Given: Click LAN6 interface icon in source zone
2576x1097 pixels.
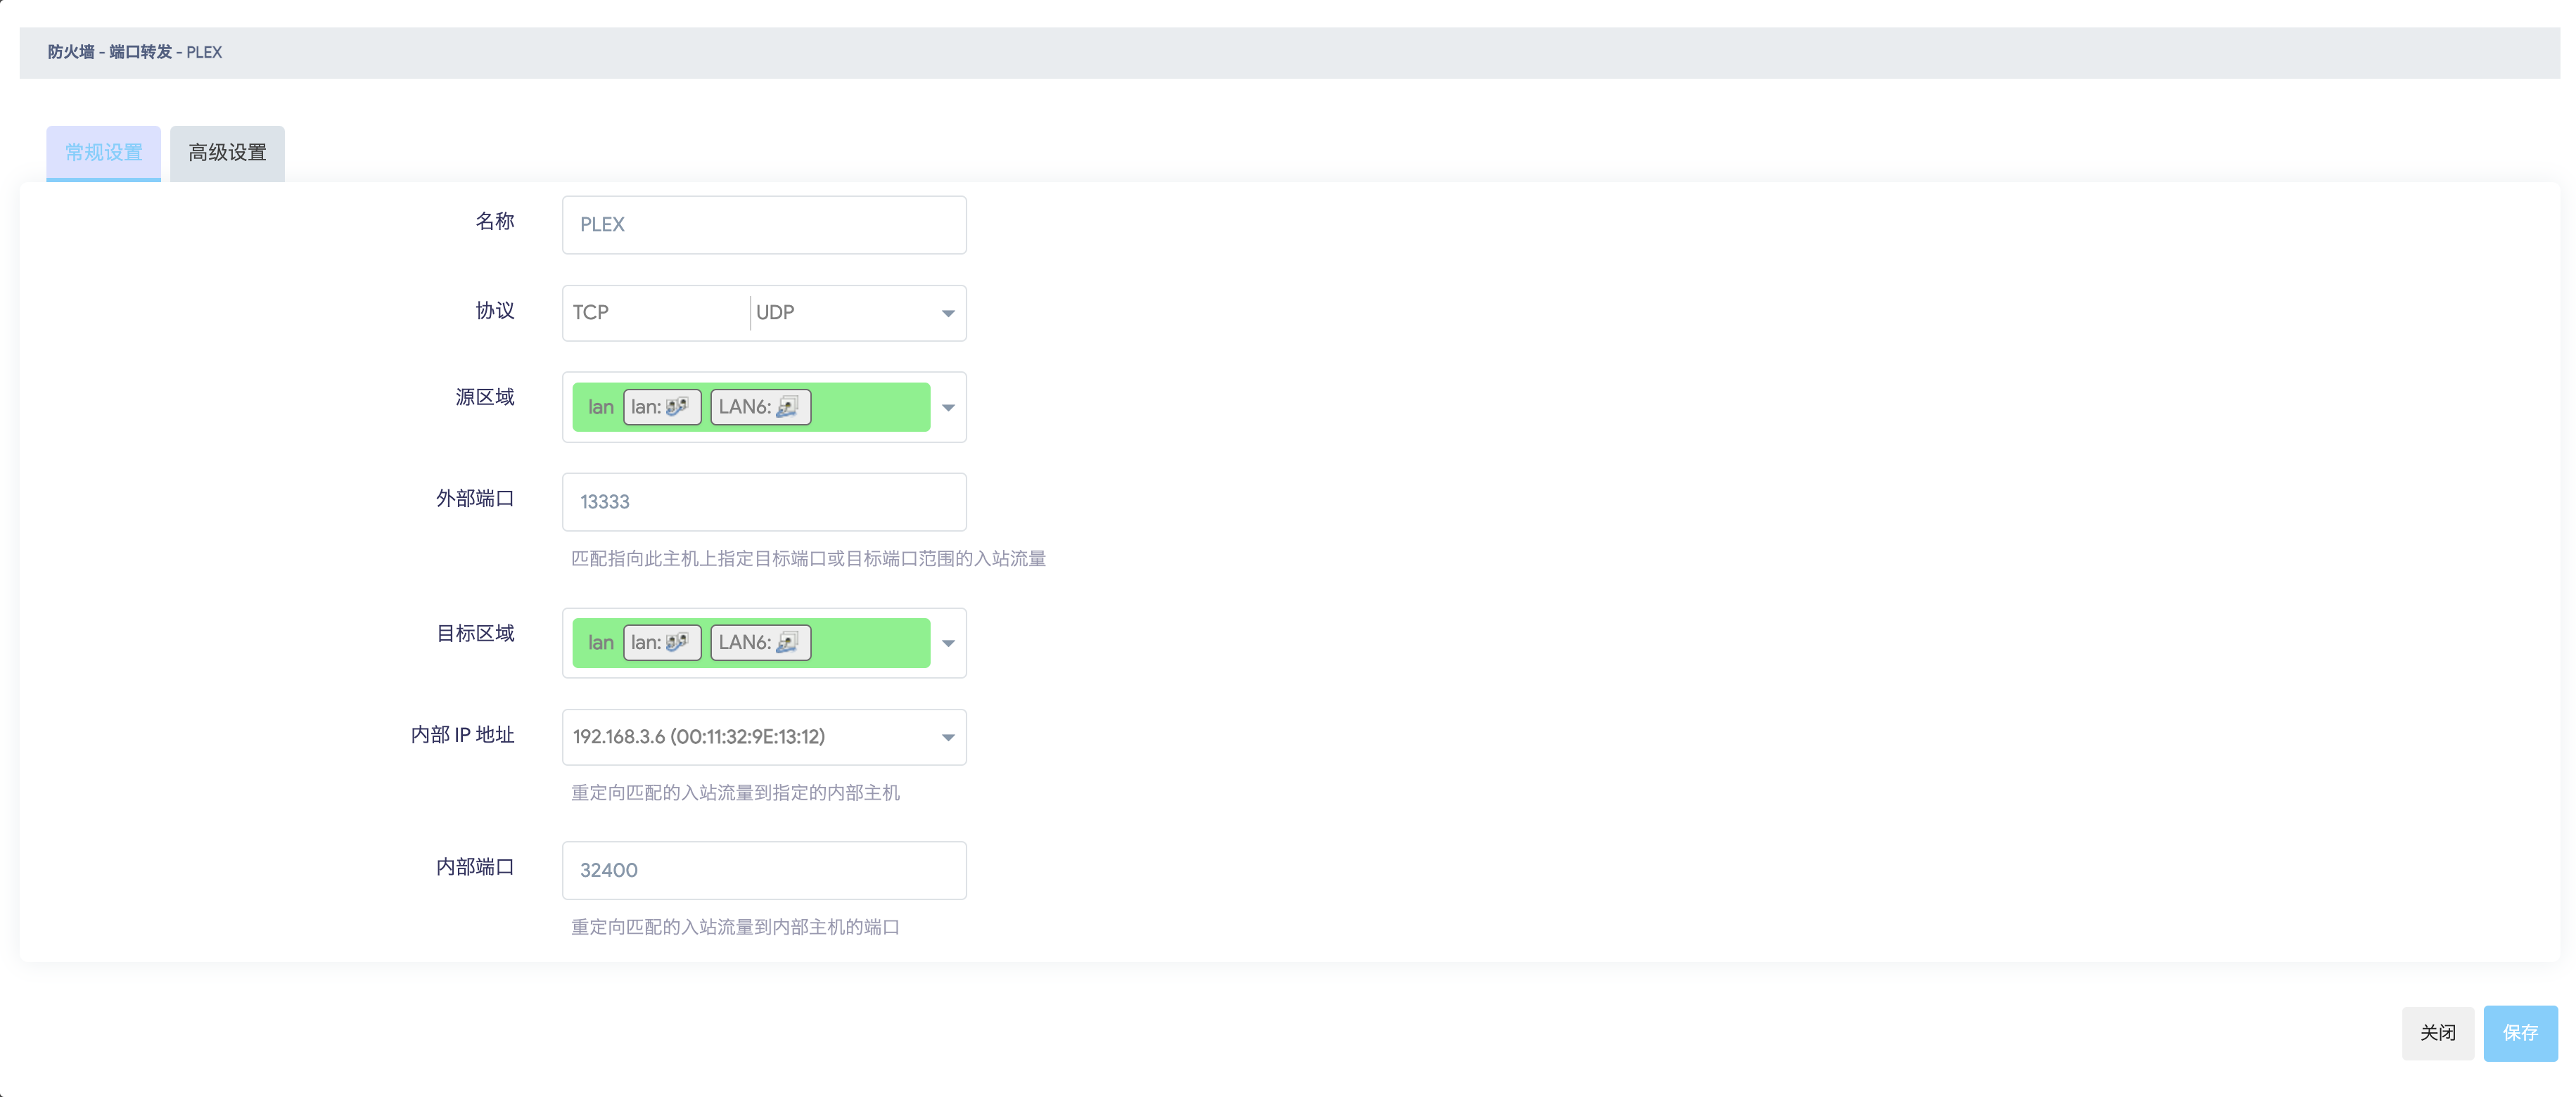Looking at the screenshot, I should coord(787,406).
